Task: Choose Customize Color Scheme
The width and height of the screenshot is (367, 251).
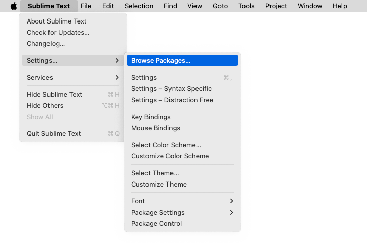Action: point(182,156)
